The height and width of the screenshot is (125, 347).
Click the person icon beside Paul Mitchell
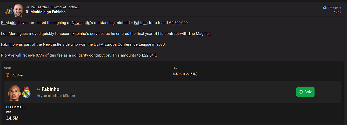(x=28, y=7)
